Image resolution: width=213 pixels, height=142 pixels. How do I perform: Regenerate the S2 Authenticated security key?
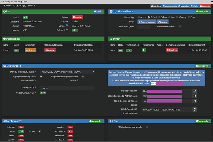(x=194, y=96)
